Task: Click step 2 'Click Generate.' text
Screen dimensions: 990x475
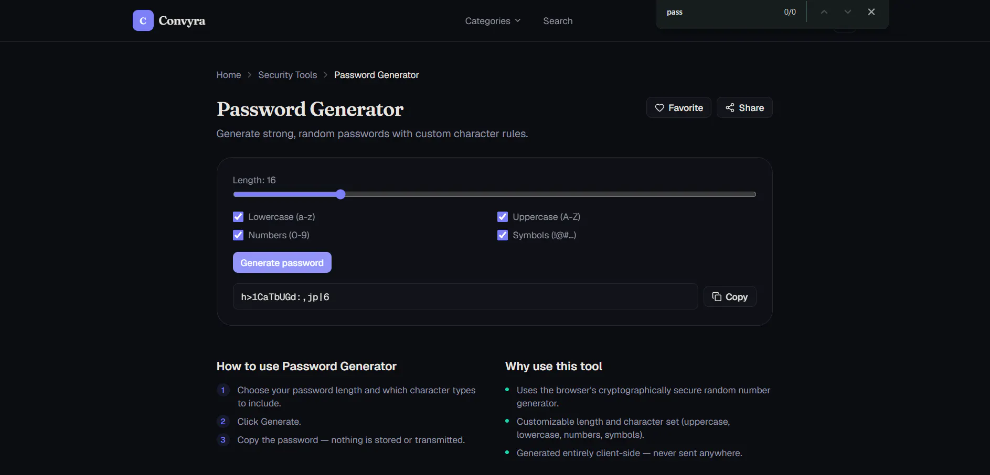Action: tap(269, 422)
